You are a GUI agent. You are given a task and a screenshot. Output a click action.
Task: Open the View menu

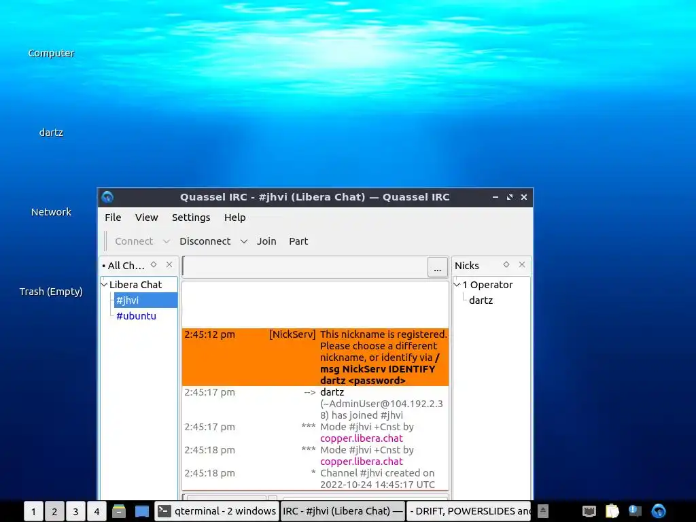(x=147, y=217)
